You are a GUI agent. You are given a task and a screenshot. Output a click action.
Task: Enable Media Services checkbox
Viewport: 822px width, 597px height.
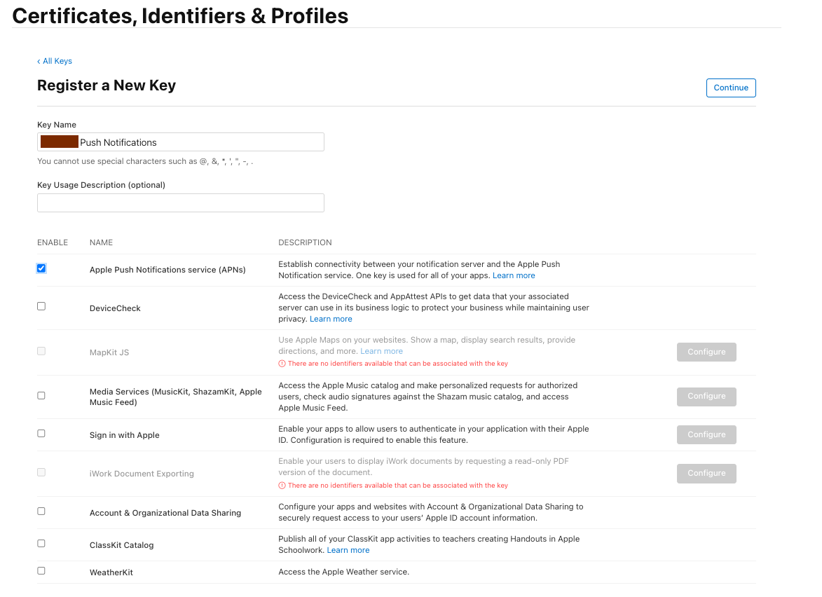coord(41,395)
